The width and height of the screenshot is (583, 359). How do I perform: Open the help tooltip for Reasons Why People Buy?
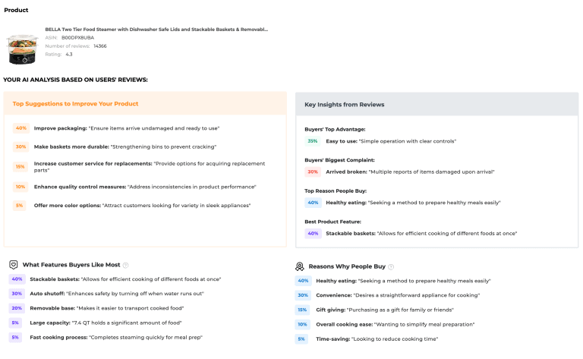[x=392, y=267]
